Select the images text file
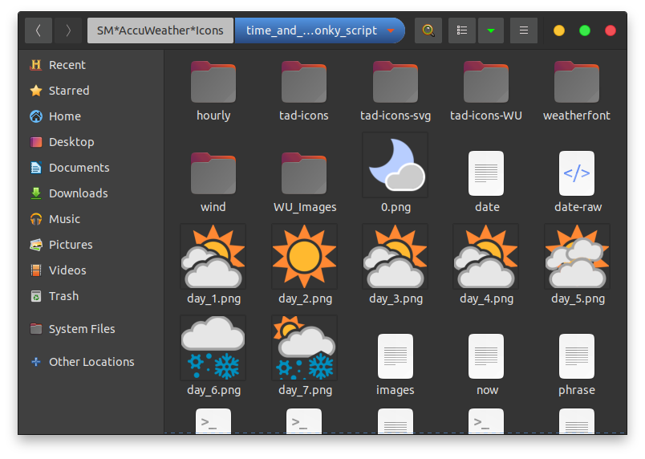This screenshot has width=645, height=459. (x=396, y=356)
